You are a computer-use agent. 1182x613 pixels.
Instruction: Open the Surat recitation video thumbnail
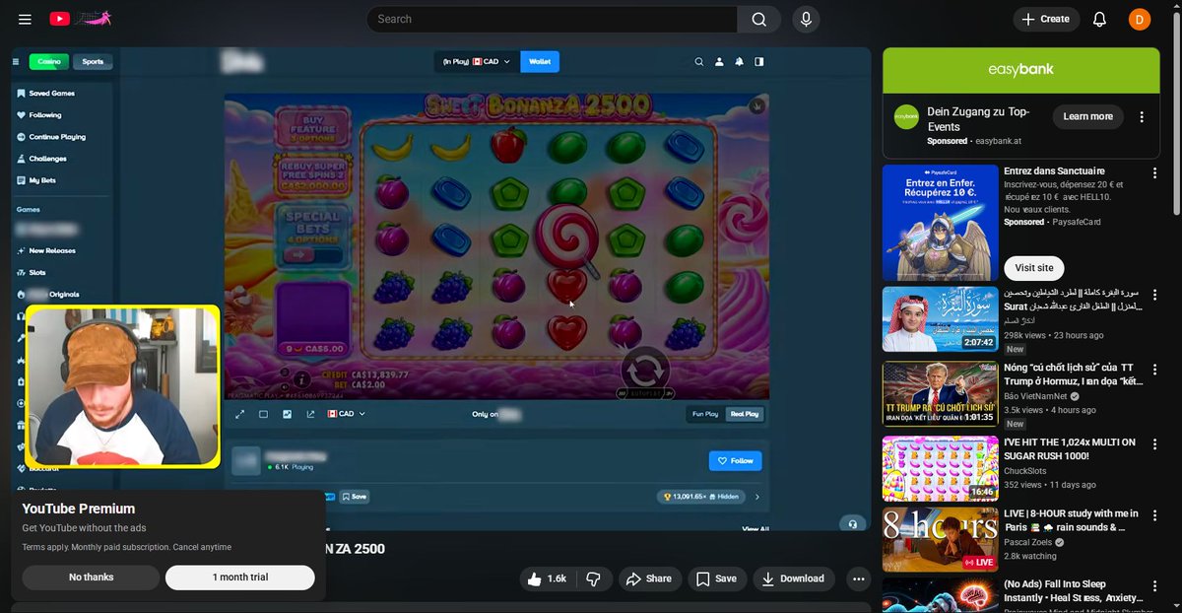point(941,319)
